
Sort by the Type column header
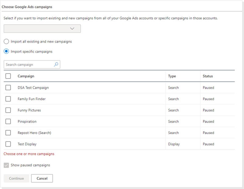tap(173, 76)
